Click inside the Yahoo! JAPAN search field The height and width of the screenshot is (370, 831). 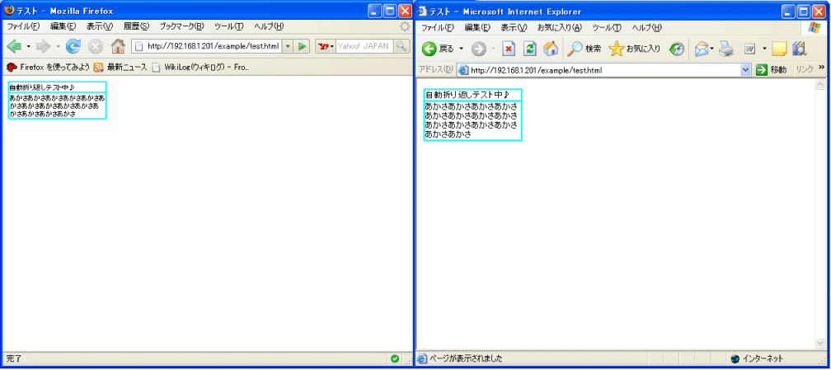(364, 46)
